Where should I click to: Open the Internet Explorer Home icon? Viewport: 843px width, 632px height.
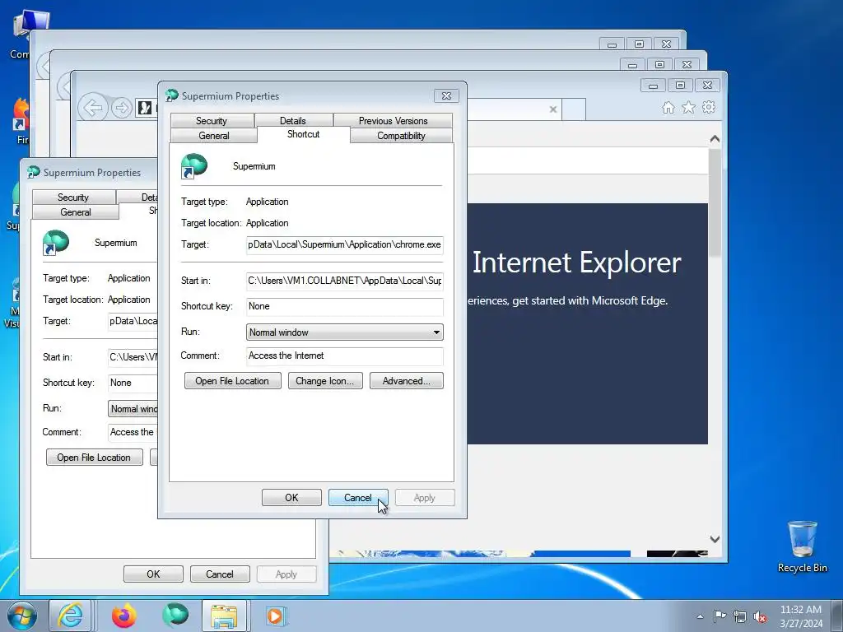[x=668, y=108]
